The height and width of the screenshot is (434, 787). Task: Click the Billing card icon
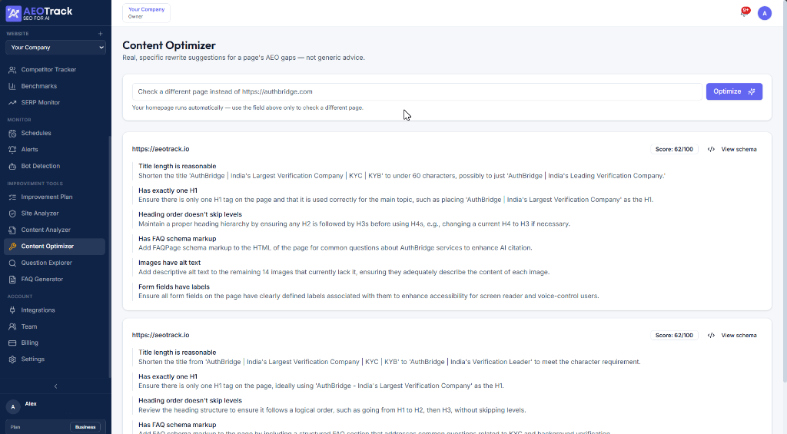pyautogui.click(x=12, y=343)
